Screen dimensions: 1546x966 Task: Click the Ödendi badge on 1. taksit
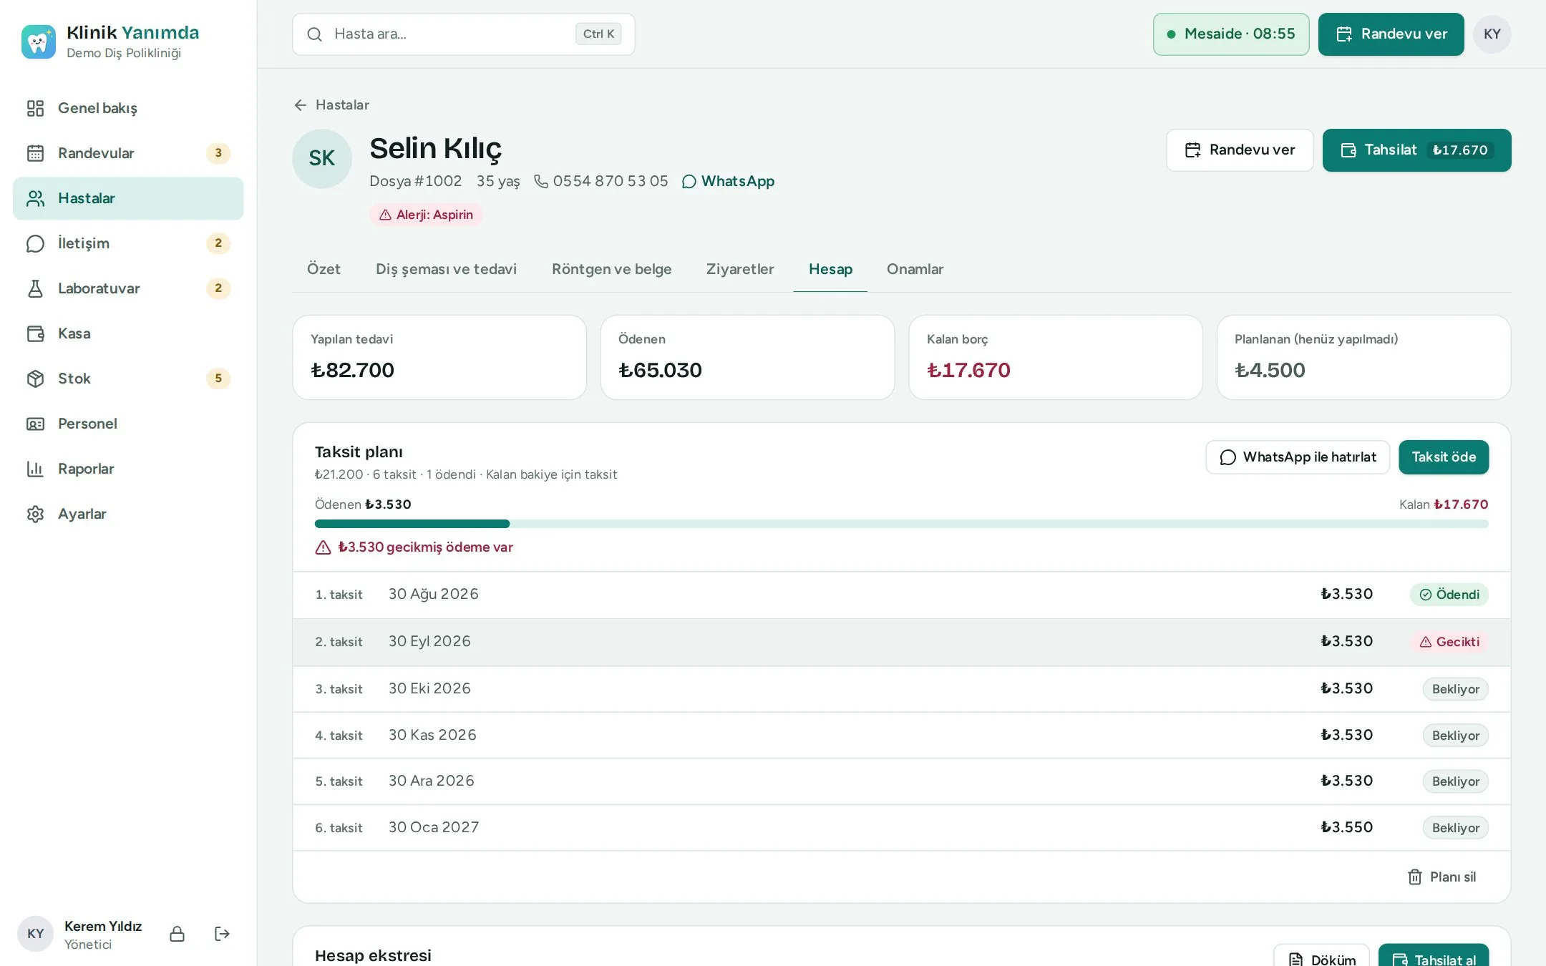pos(1449,595)
